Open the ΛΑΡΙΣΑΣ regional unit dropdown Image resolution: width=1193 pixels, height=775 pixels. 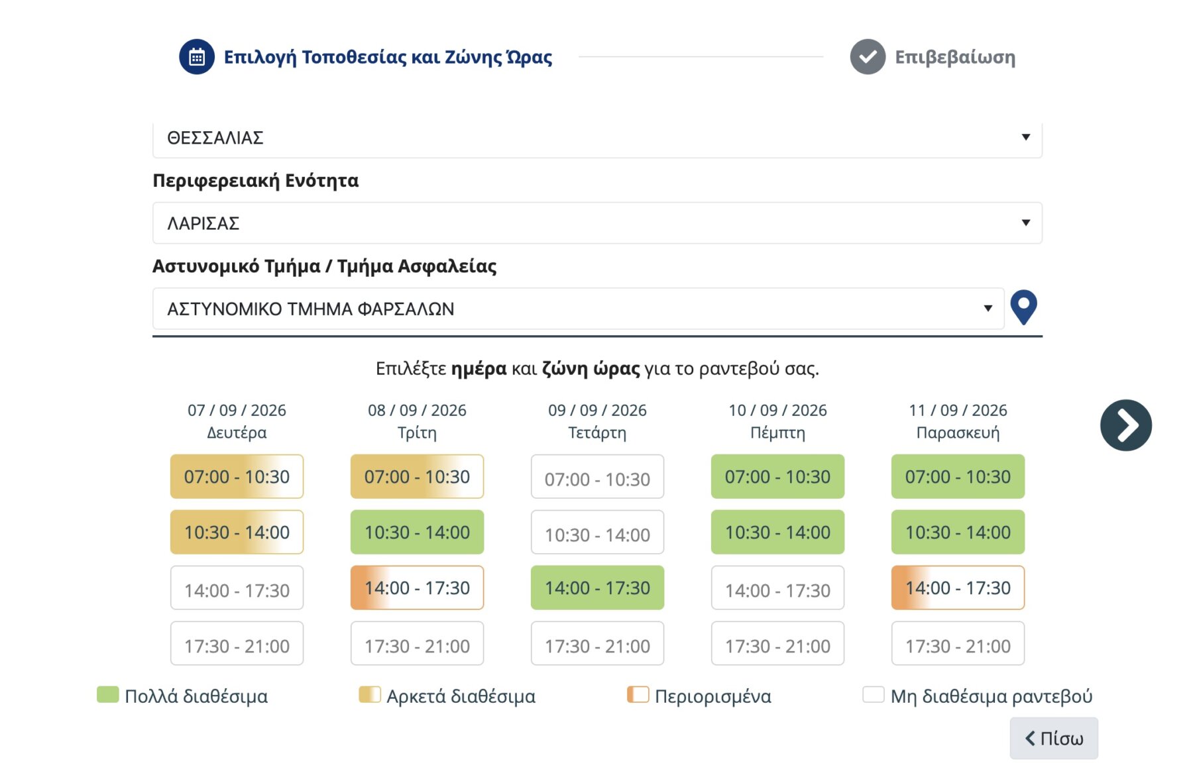597,223
